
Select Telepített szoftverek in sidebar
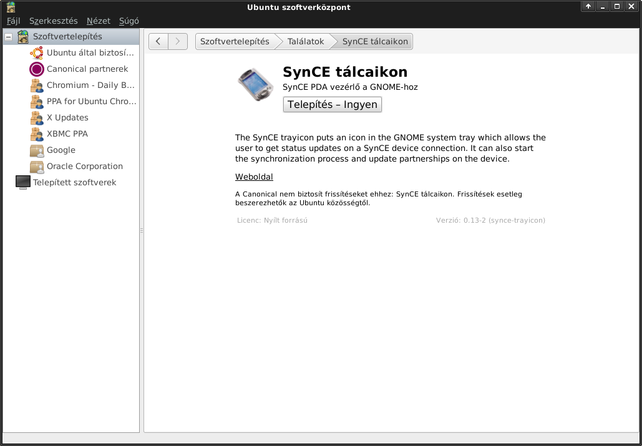click(x=71, y=183)
